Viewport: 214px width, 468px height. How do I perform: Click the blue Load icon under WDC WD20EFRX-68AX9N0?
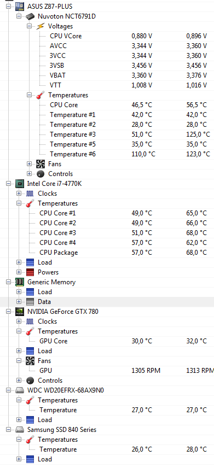pyautogui.click(x=30, y=420)
